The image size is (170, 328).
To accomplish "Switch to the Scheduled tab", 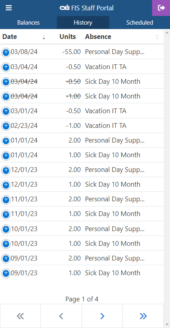I will [139, 23].
